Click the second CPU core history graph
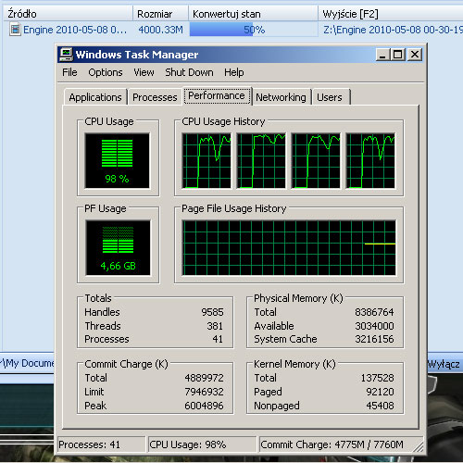463x463 pixels. pos(261,160)
